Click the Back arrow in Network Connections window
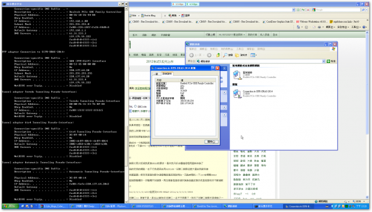This screenshot has width=372, height=212. pyautogui.click(x=192, y=55)
